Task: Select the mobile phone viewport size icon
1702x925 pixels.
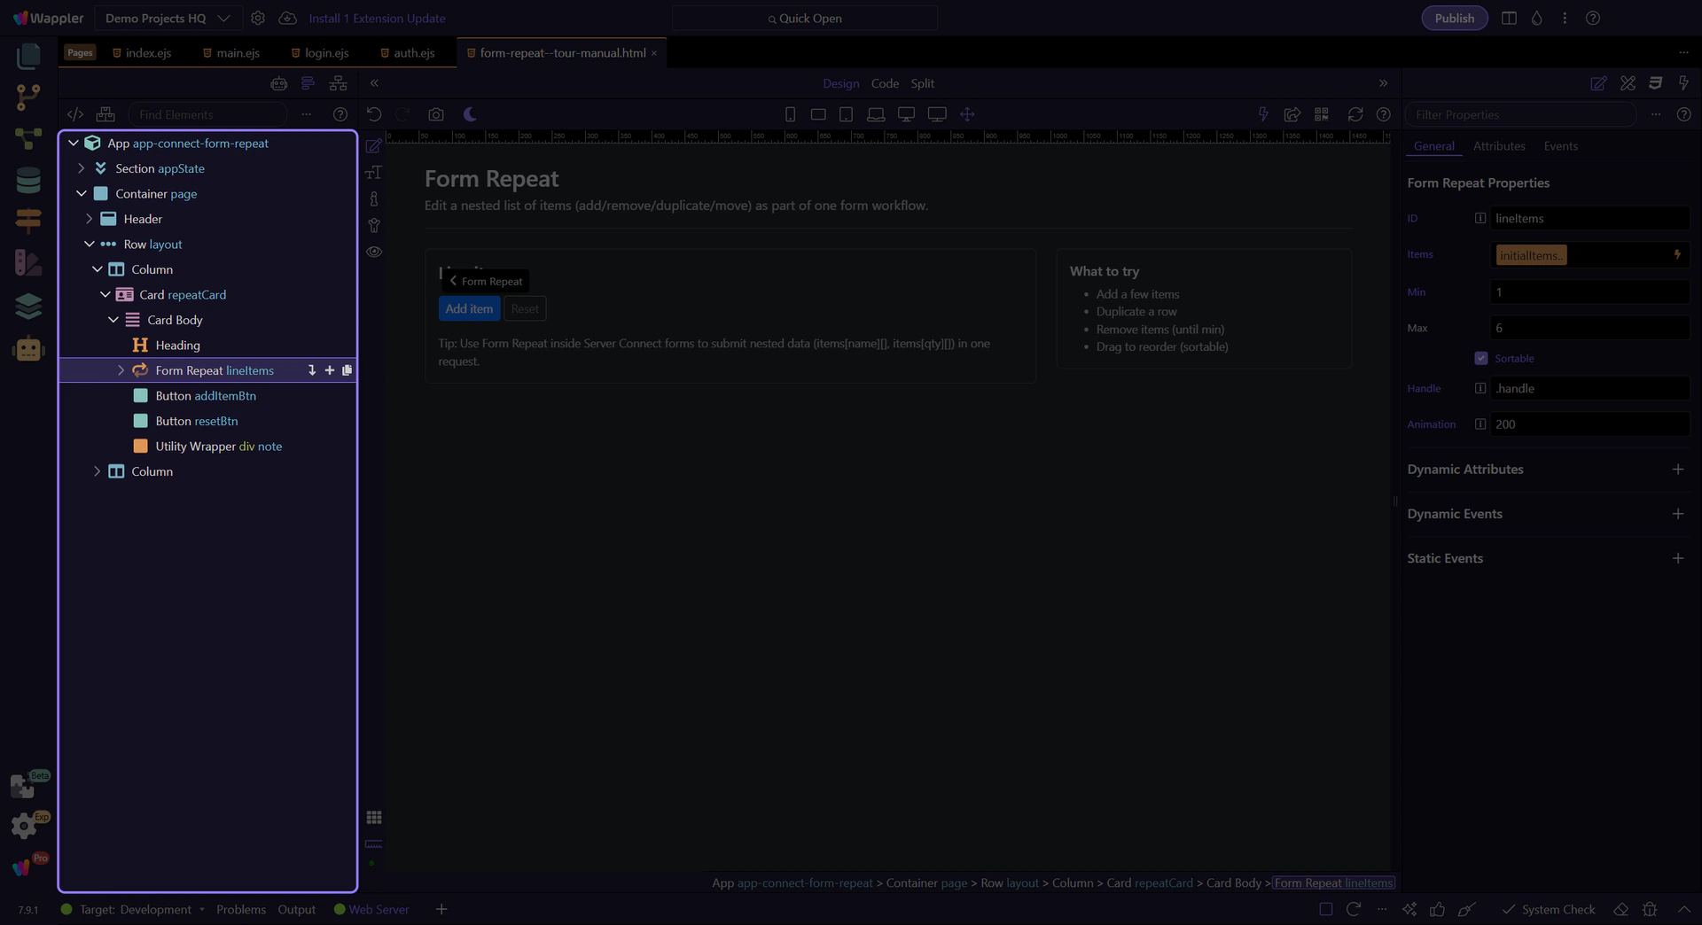Action: [x=790, y=114]
